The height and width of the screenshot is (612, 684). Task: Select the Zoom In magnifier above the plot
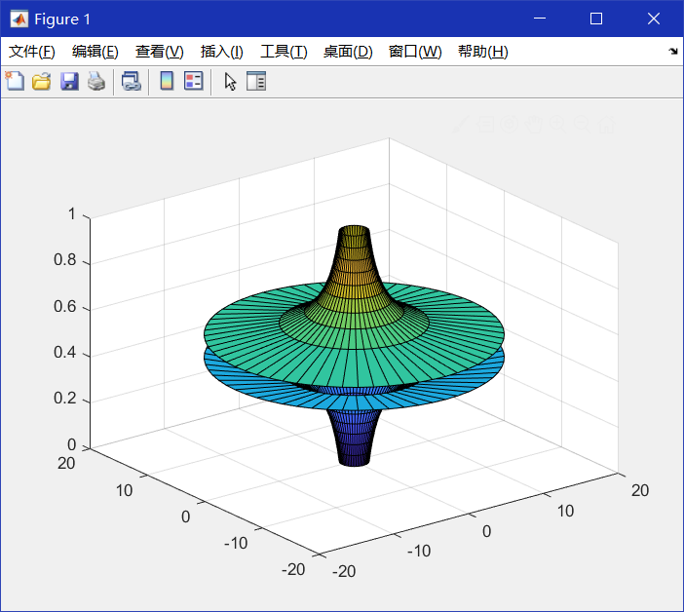point(557,125)
